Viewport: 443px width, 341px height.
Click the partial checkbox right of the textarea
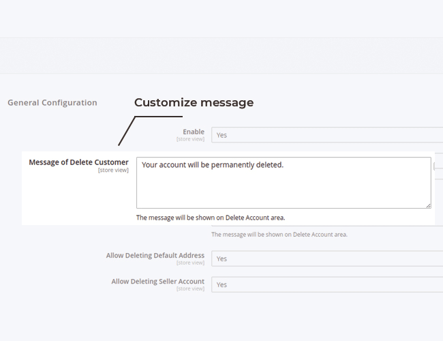coord(436,166)
